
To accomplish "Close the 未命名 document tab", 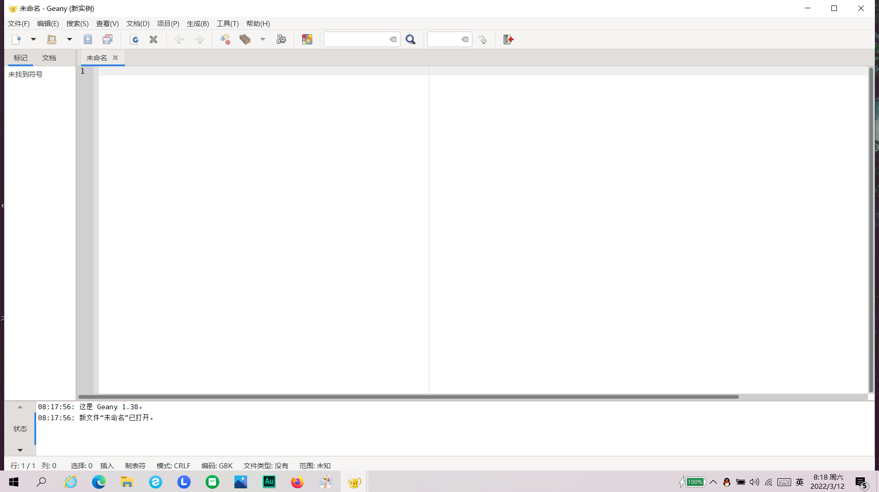I will click(115, 58).
